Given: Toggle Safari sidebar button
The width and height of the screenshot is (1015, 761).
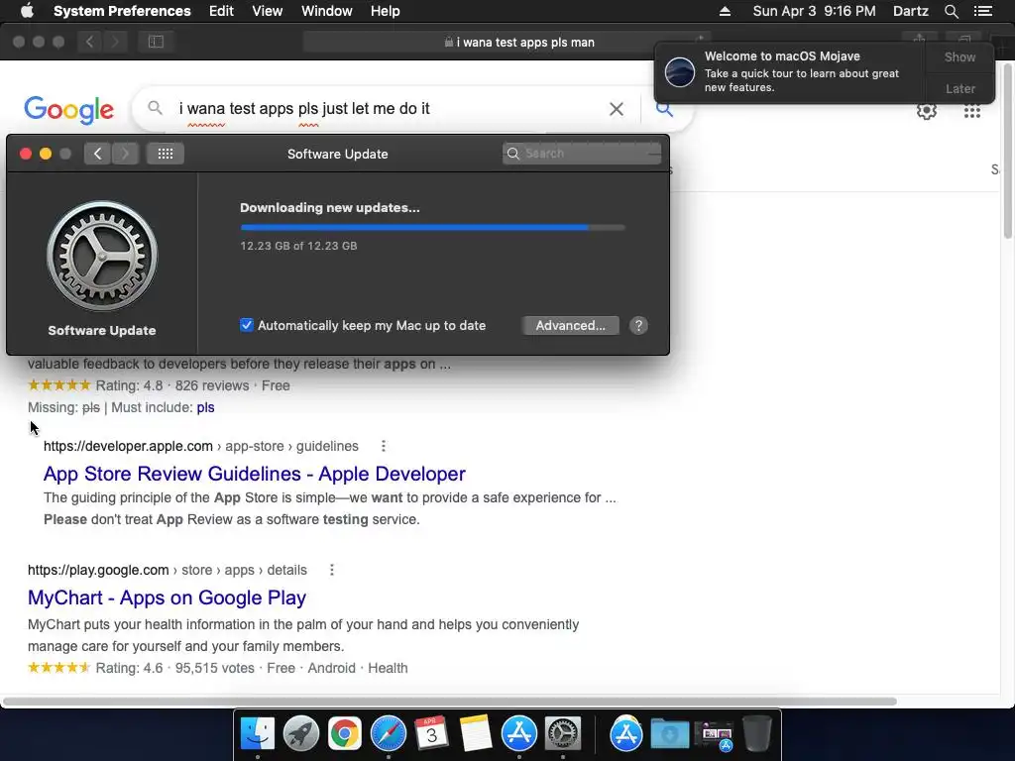Looking at the screenshot, I should point(156,42).
